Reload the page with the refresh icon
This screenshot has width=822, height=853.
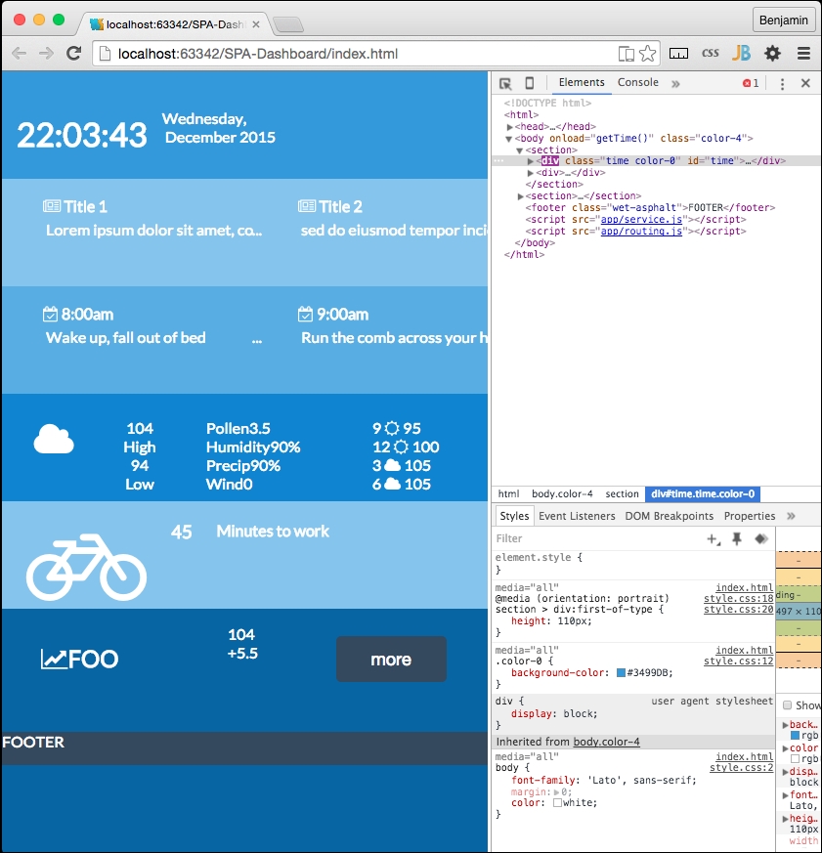coord(73,54)
